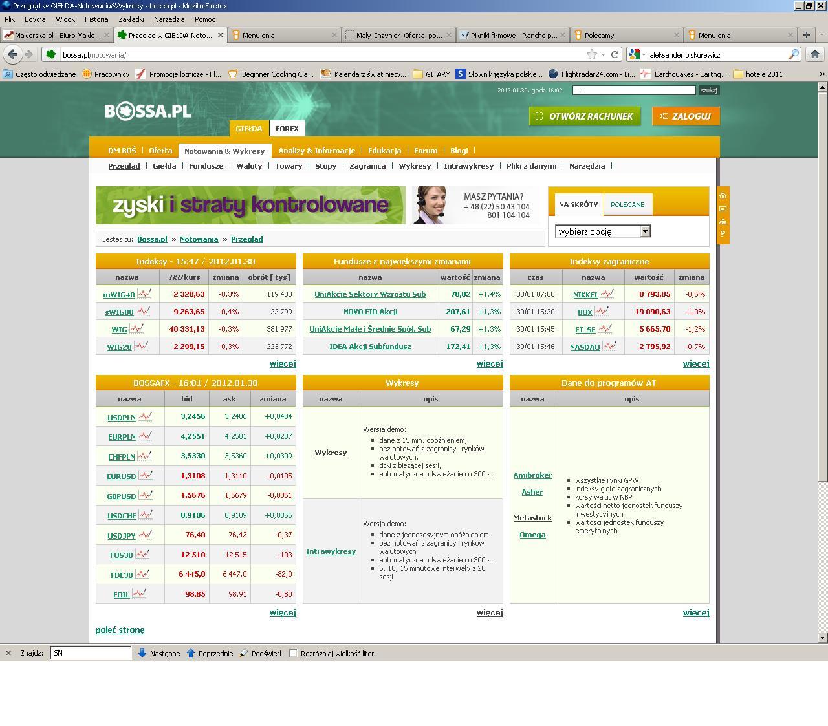Open the BUX chart icon

coord(602,312)
